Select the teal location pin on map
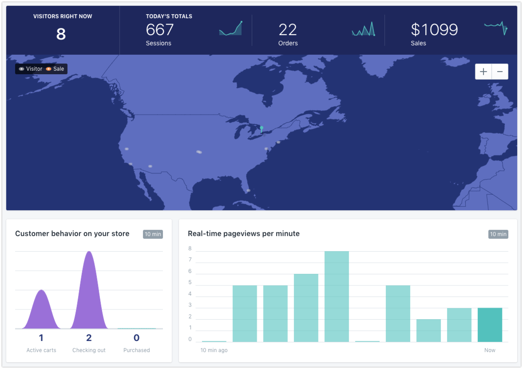Viewport: 523px width, 369px height. (261, 129)
